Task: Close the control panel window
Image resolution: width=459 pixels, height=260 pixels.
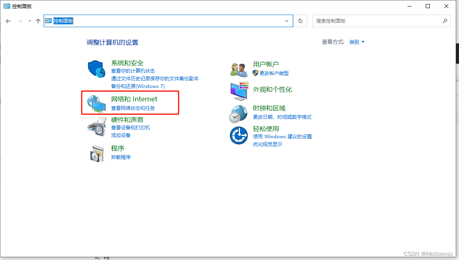Action: 446,6
